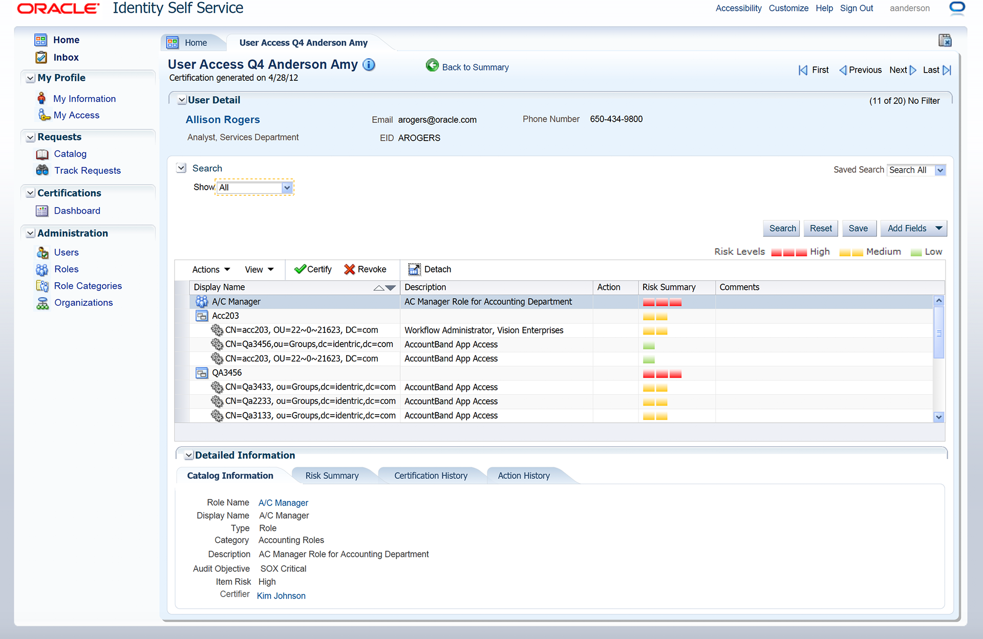
Task: Click the A/C Manager role icon
Action: [202, 302]
